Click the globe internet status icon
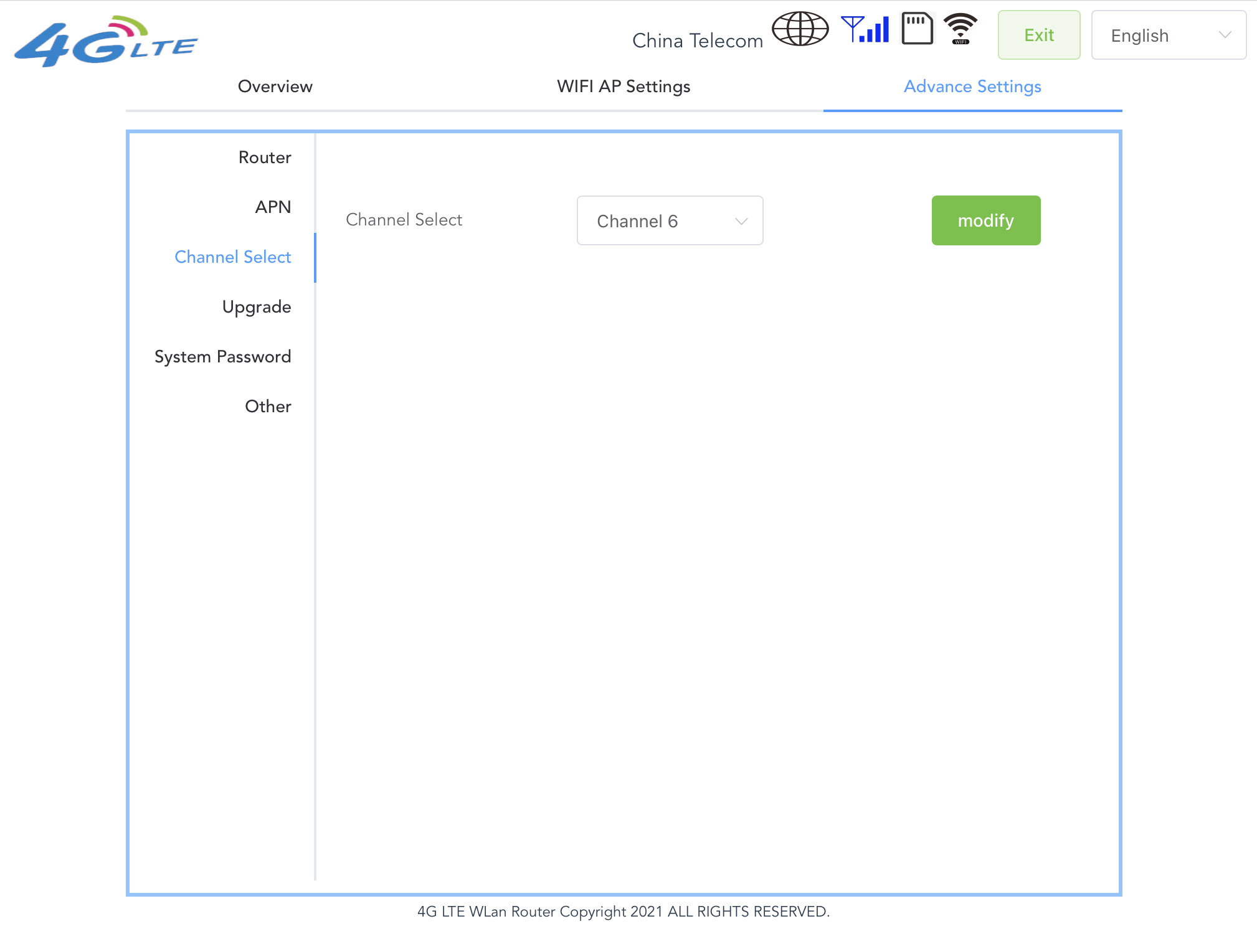Screen dimensions: 1257x934 (800, 29)
